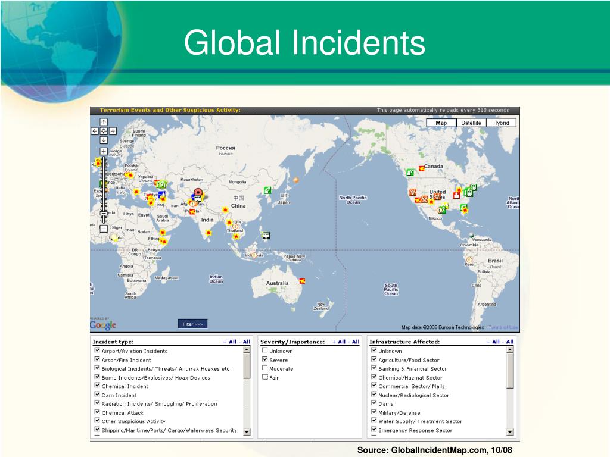610x457 pixels.
Task: Open the green marker north of Venezuela
Action: tap(472, 235)
